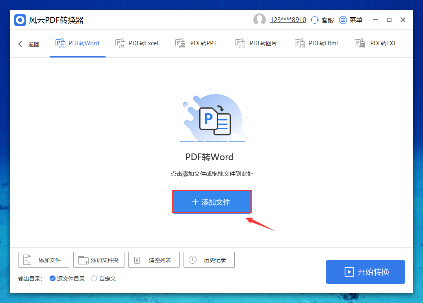This screenshot has width=423, height=303.
Task: Close the 风云PDF转换器 window
Action: tap(403, 20)
